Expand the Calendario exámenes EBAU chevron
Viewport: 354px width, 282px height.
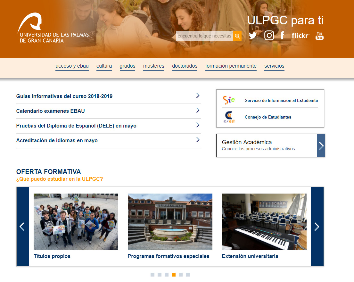coord(198,111)
